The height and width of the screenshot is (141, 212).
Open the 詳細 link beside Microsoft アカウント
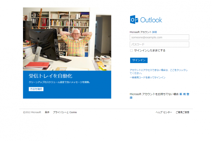click(154, 32)
